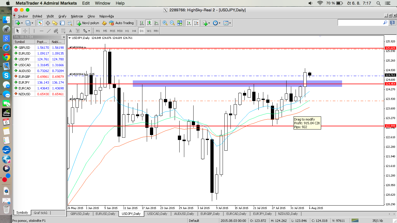Screen dimensions: 397x223
Task: Toggle chart shift icon
Action: pos(196,23)
